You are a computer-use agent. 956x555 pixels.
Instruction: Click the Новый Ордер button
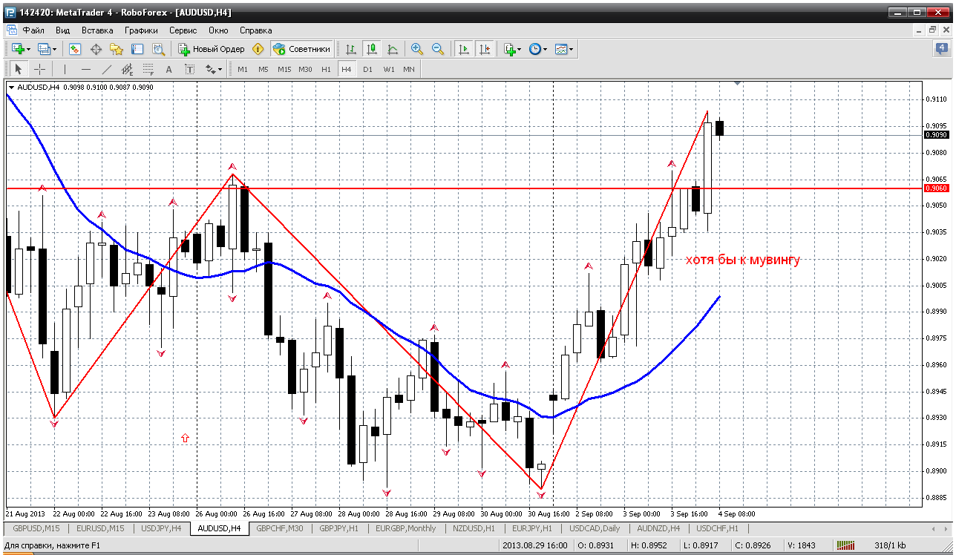point(212,49)
